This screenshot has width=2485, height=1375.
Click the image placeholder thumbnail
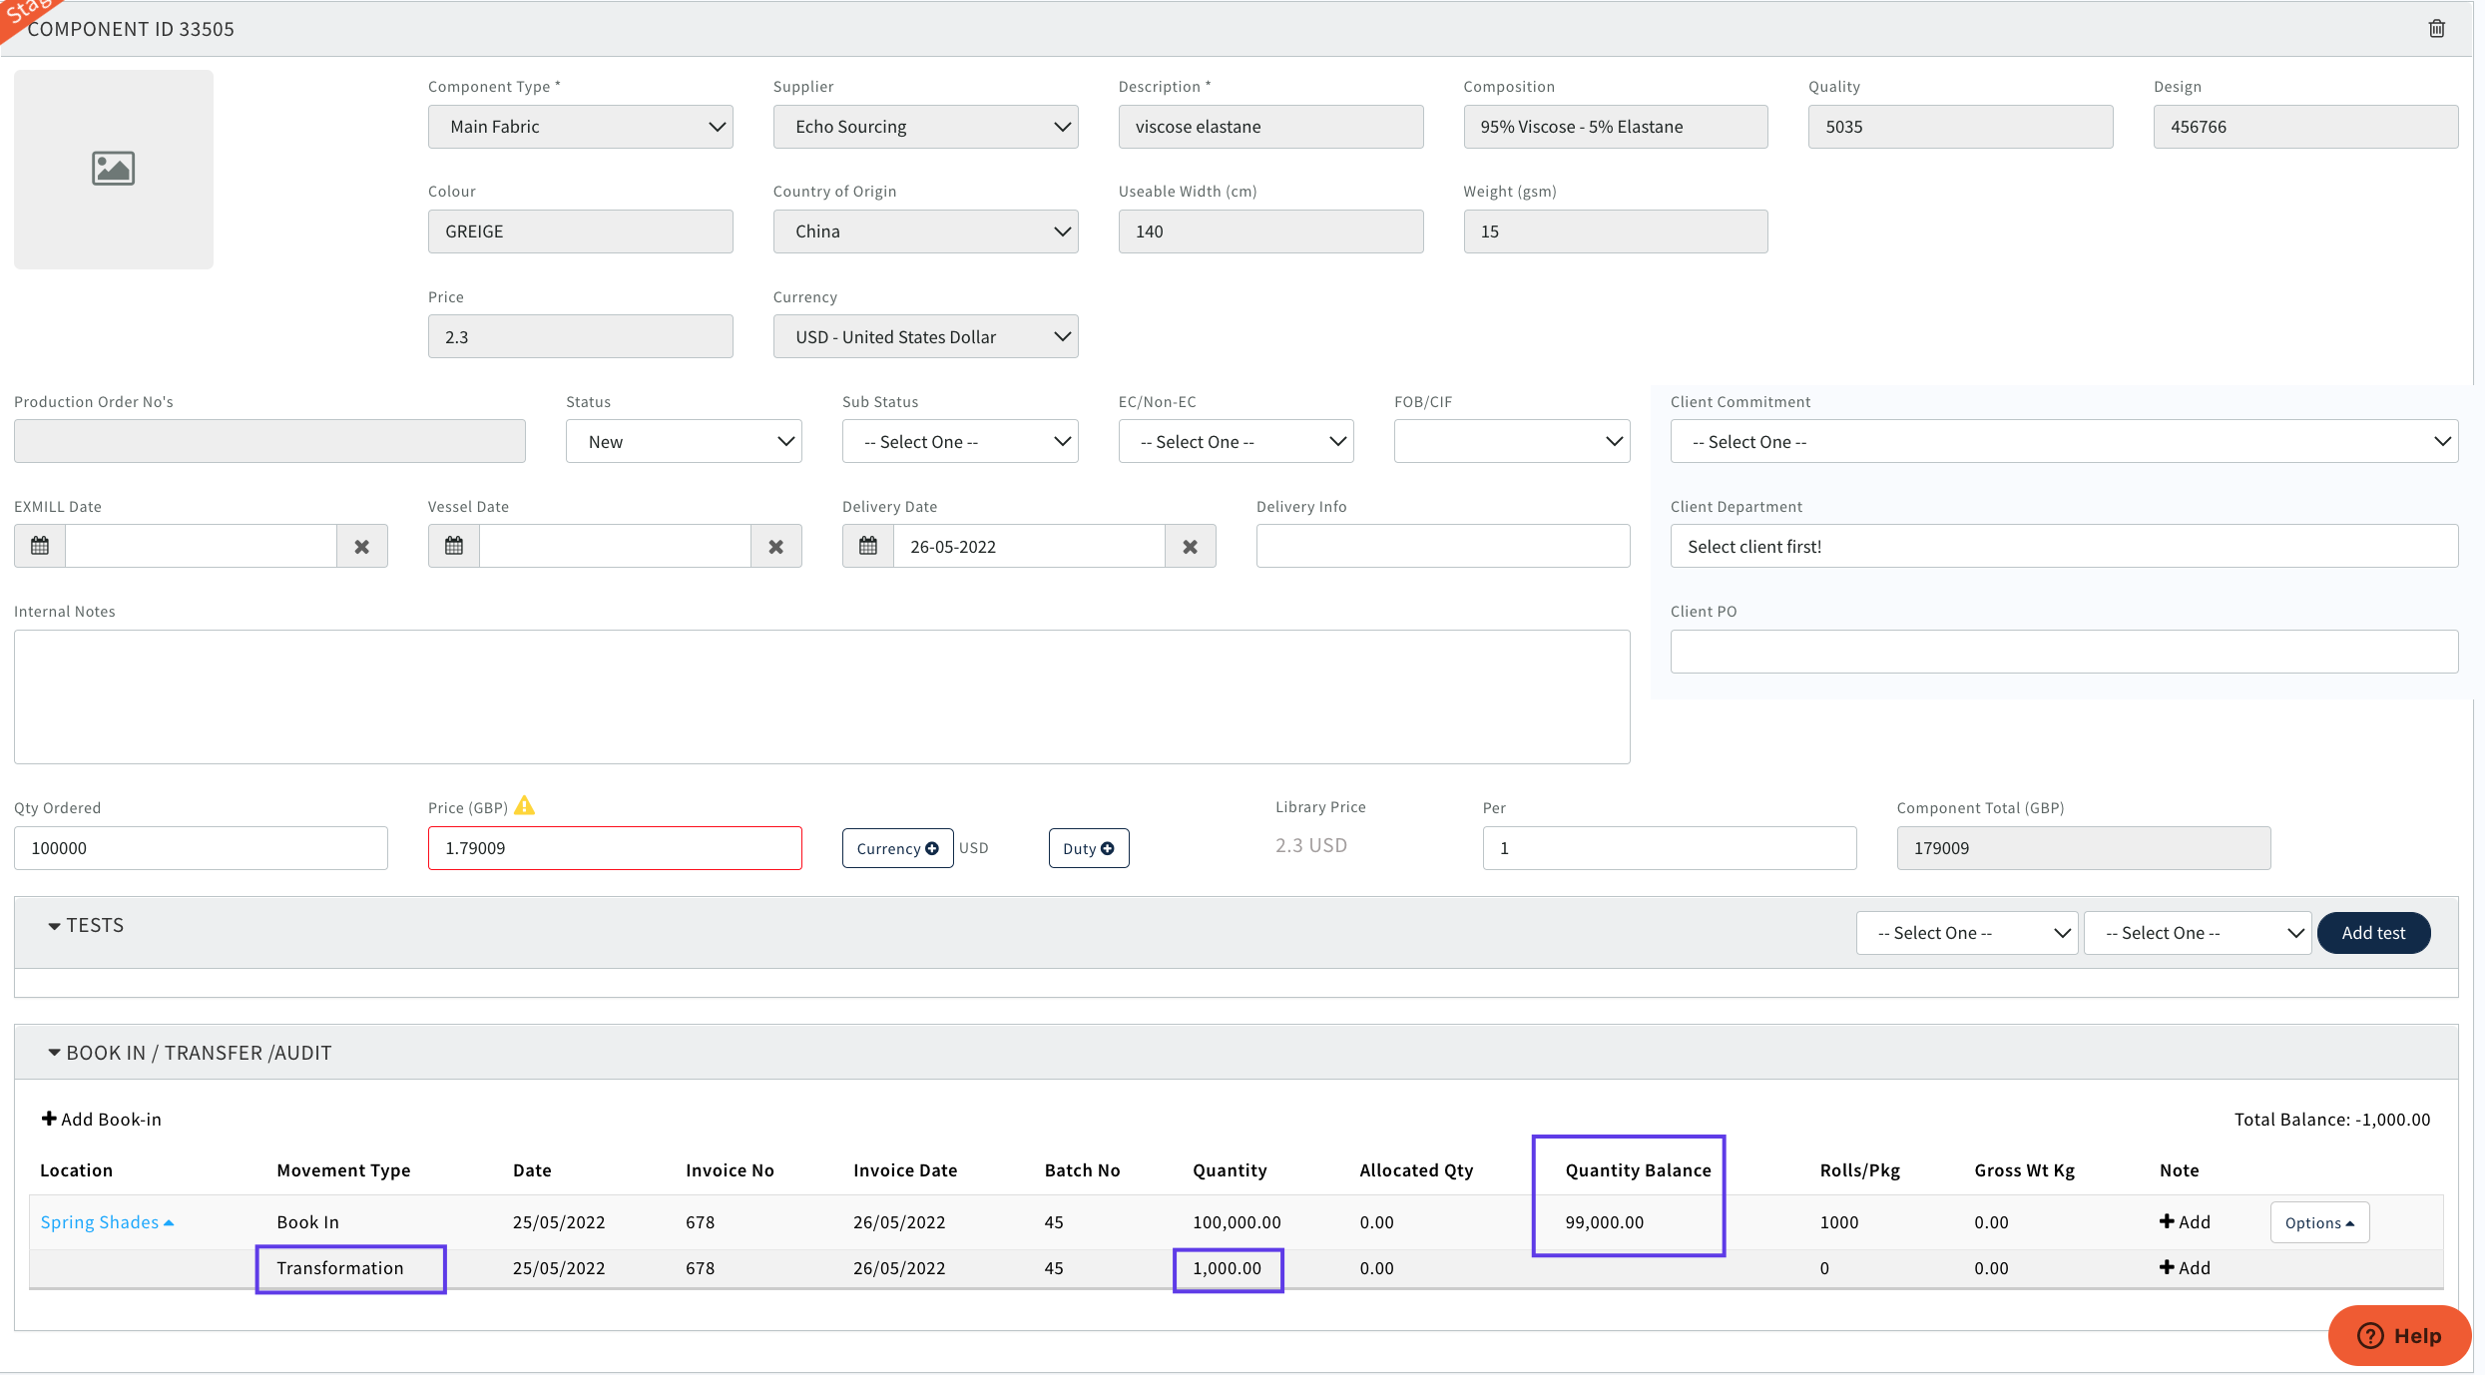[114, 169]
